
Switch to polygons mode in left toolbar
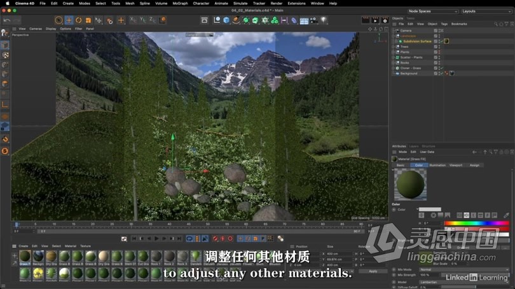[x=5, y=84]
